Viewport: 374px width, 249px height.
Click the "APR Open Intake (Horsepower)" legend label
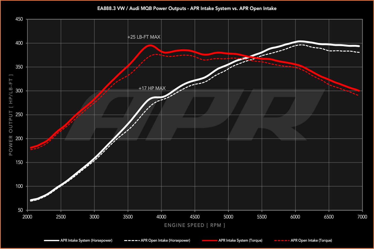click(x=165, y=240)
